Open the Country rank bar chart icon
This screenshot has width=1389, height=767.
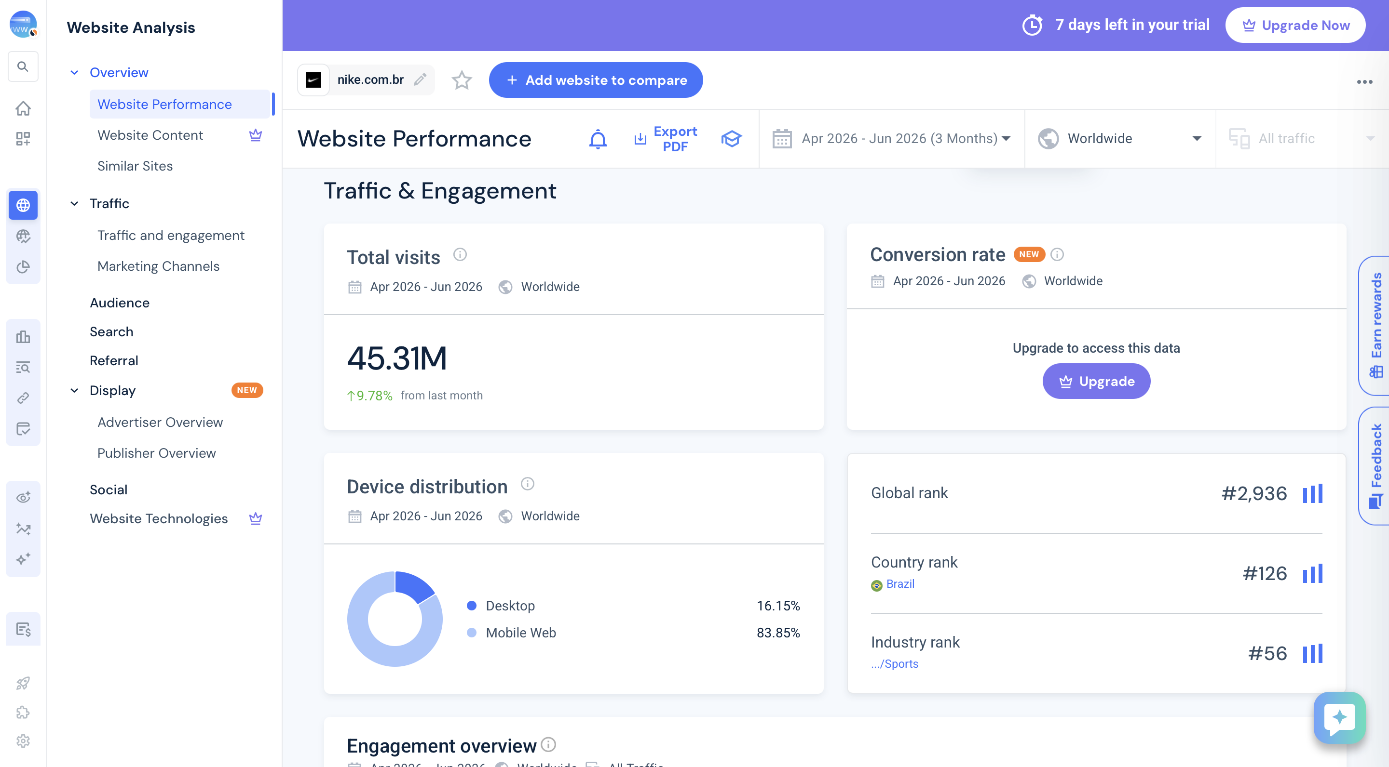[1312, 574]
